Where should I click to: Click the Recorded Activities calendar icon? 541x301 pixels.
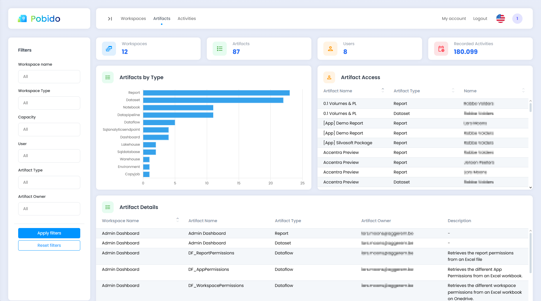tap(441, 49)
